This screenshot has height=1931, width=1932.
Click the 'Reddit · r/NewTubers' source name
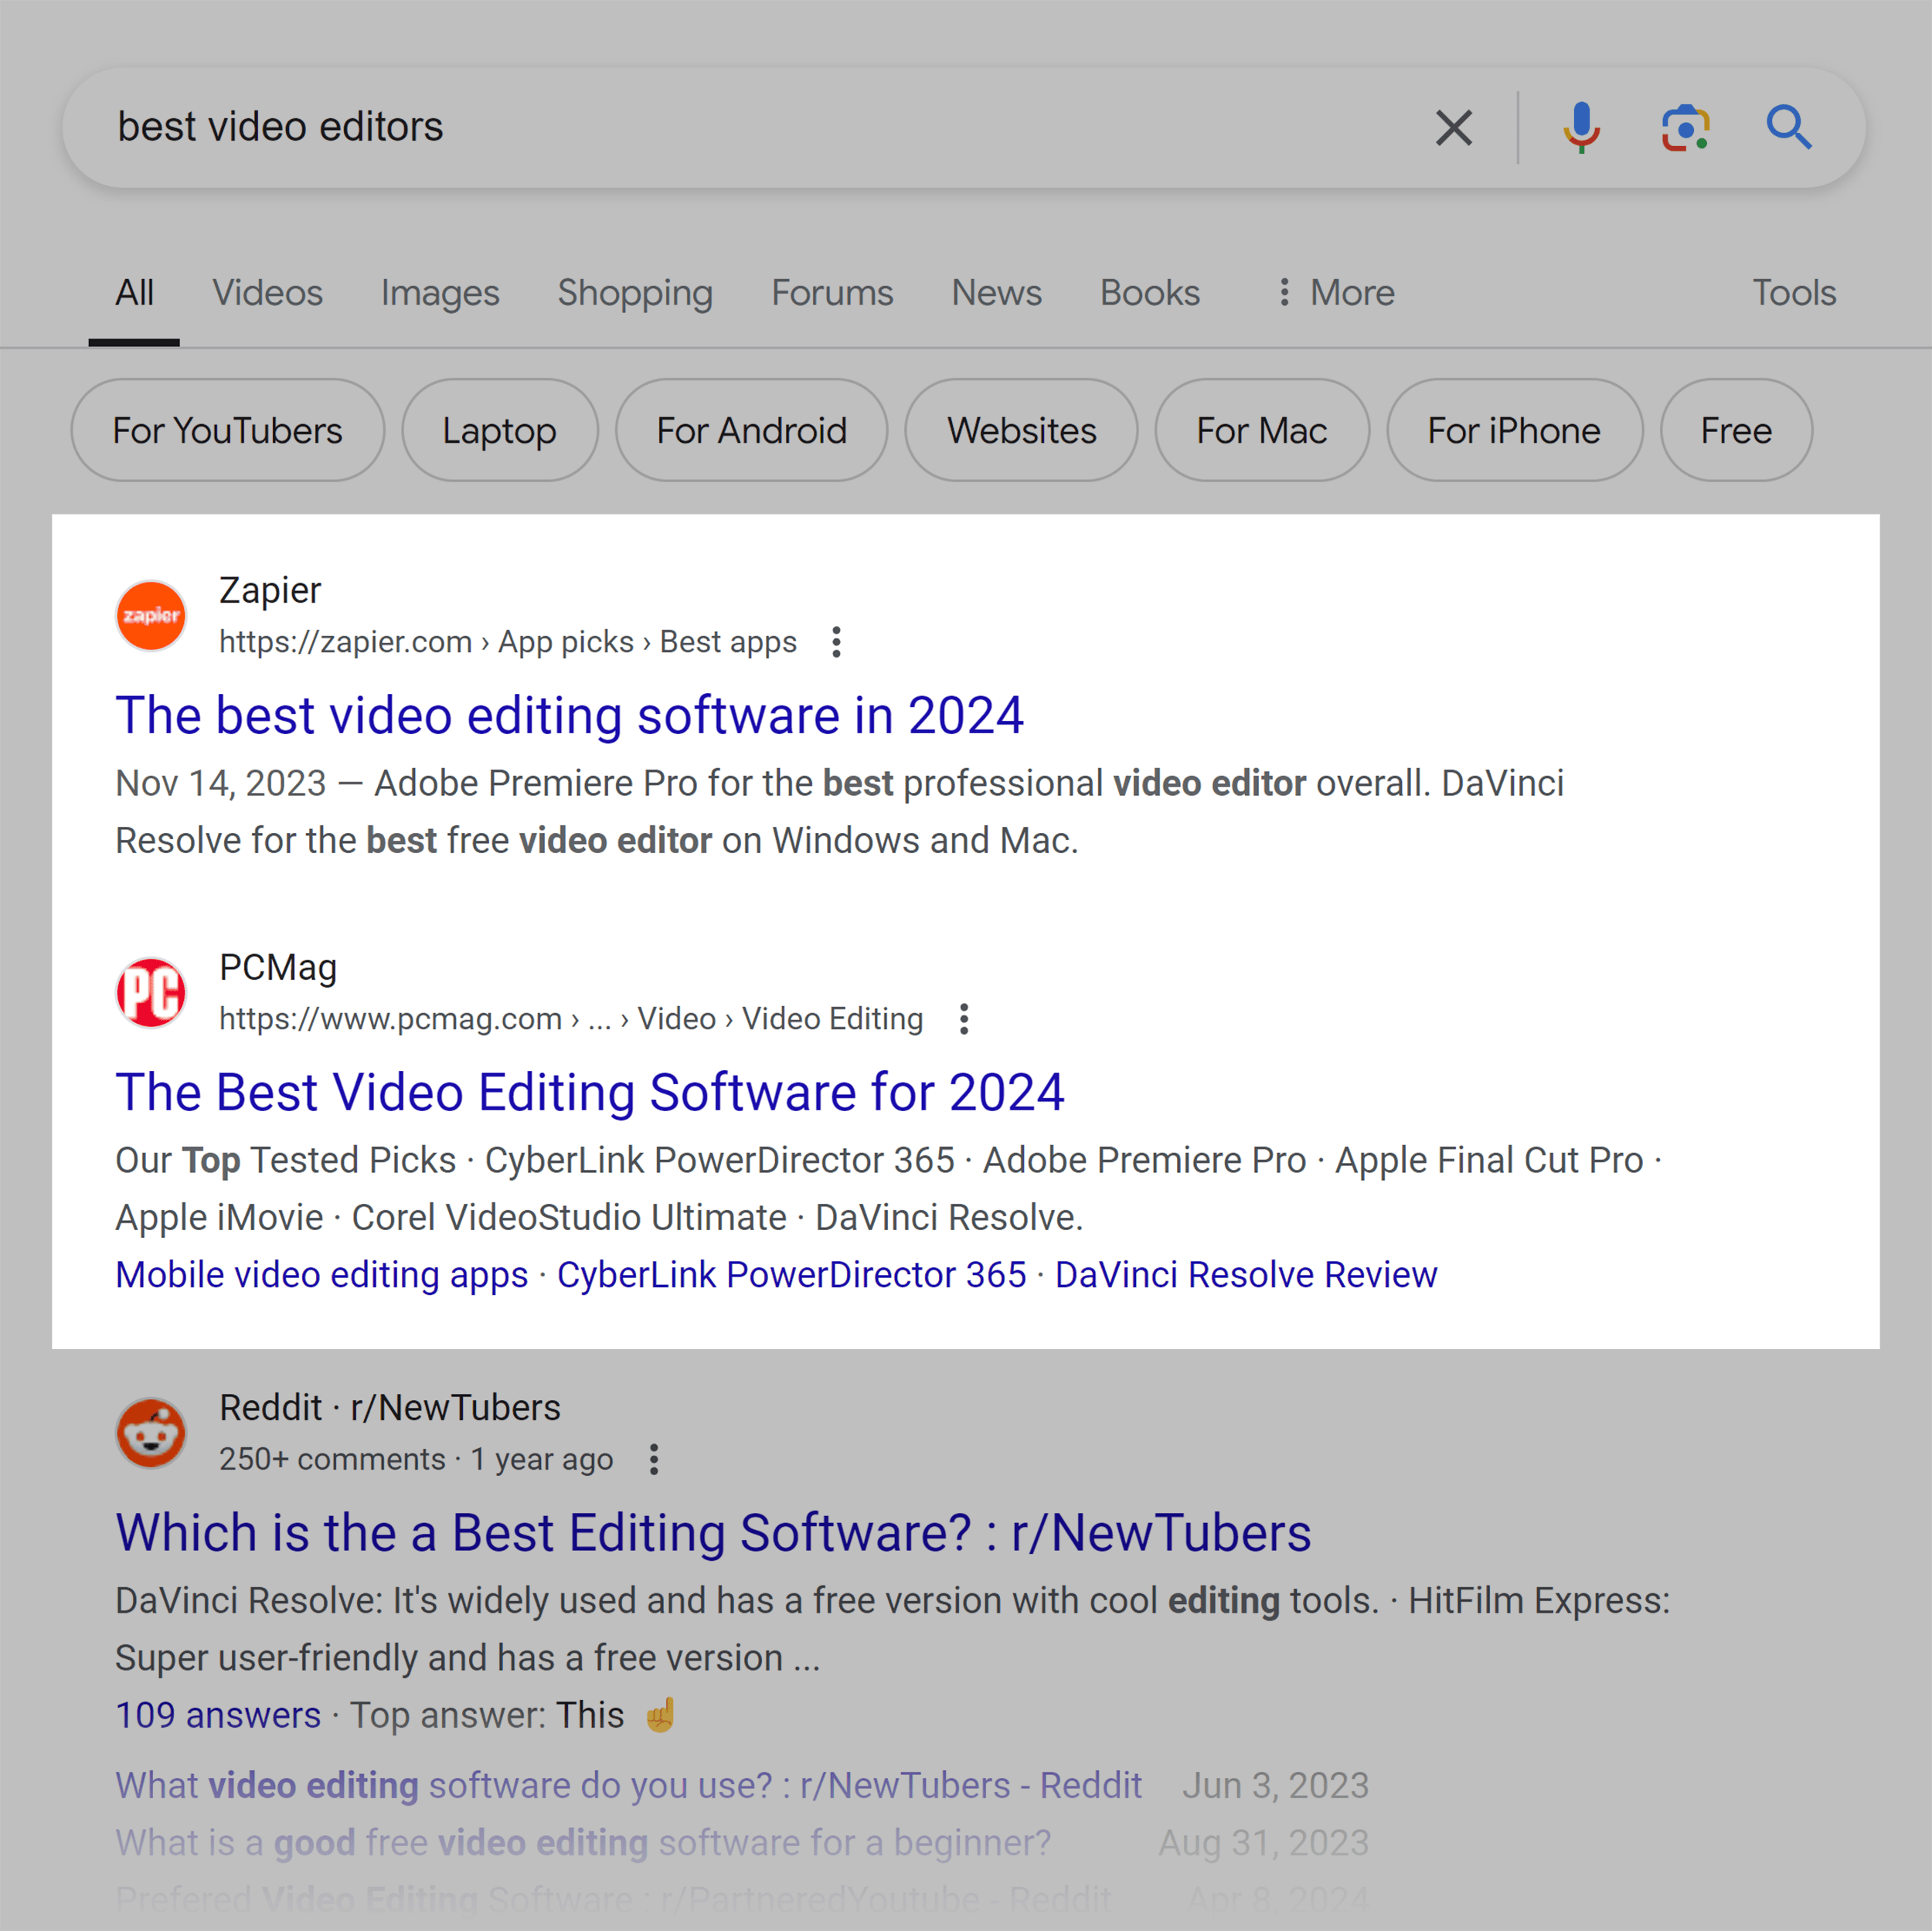[x=390, y=1408]
